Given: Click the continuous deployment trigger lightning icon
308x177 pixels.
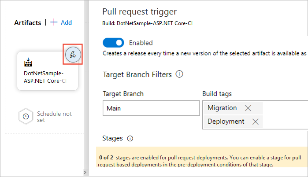Looking at the screenshot, I should [x=73, y=55].
